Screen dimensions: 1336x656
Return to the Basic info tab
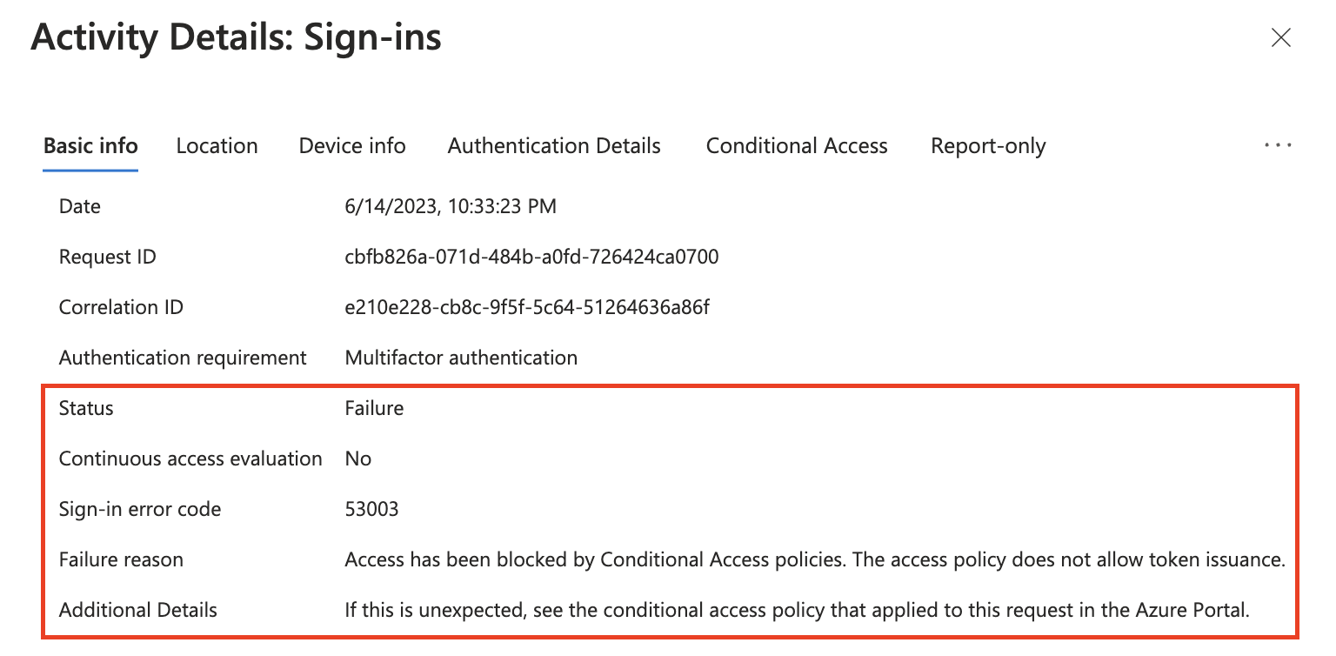pos(90,145)
